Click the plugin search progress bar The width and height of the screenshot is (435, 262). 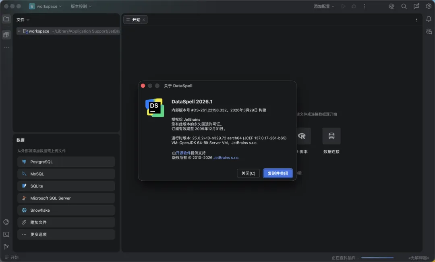377,258
